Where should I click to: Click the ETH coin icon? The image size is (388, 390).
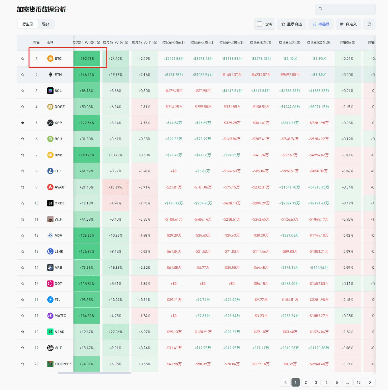point(50,75)
